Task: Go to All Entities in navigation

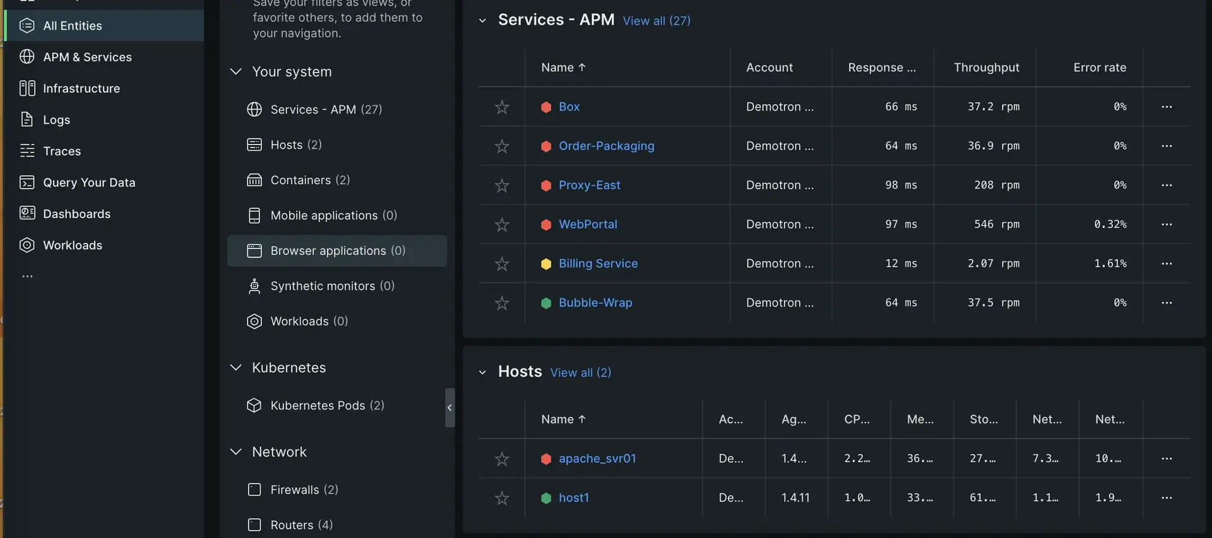Action: click(x=104, y=25)
